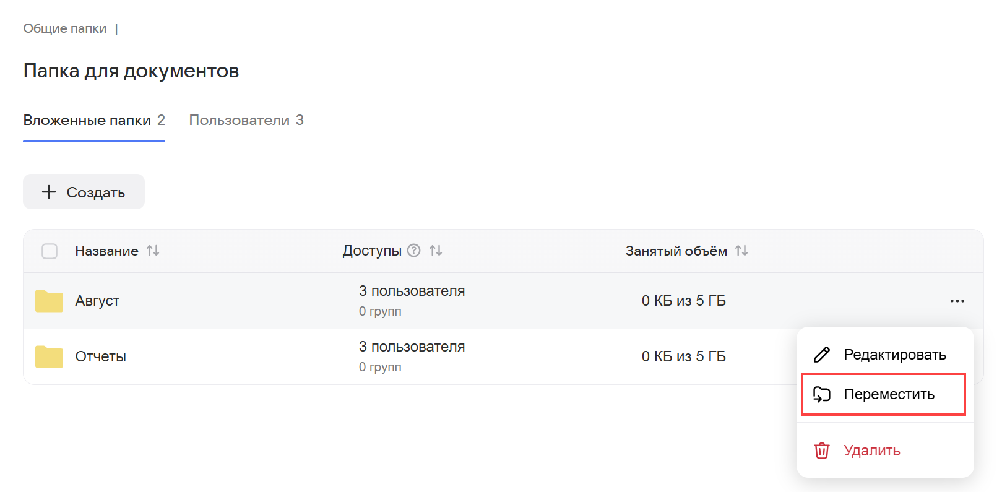Choose Переместить from the context menu
This screenshot has height=492, width=1002.
pos(889,394)
